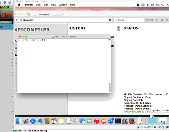The image size is (169, 132).
Task: Click the trash can icon beside HISTORY
Action: point(118,28)
